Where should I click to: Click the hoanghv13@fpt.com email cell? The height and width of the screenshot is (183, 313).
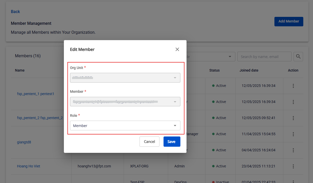[x=94, y=166]
